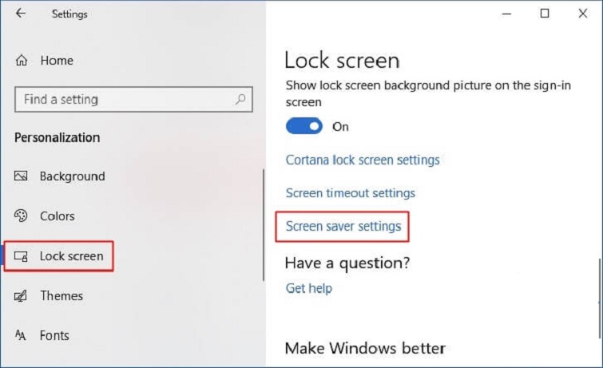Open the Fonts settings page
Screen dimensions: 603x368
(54, 336)
